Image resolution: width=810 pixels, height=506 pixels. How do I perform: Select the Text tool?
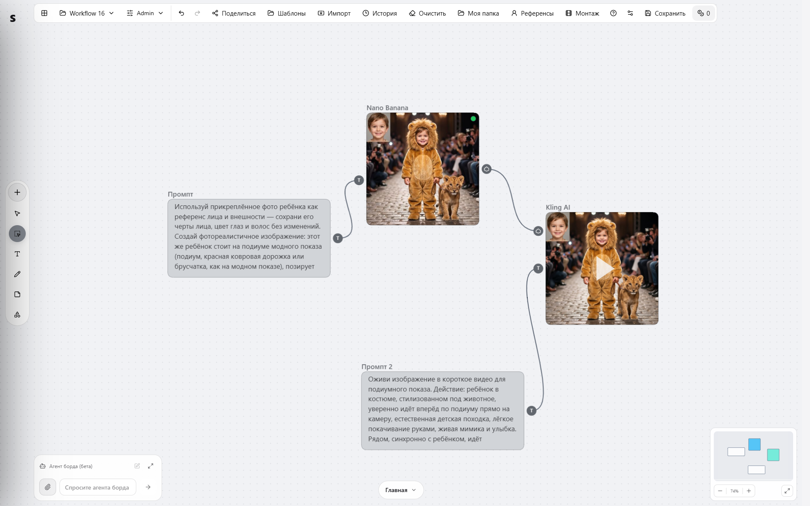pyautogui.click(x=17, y=254)
